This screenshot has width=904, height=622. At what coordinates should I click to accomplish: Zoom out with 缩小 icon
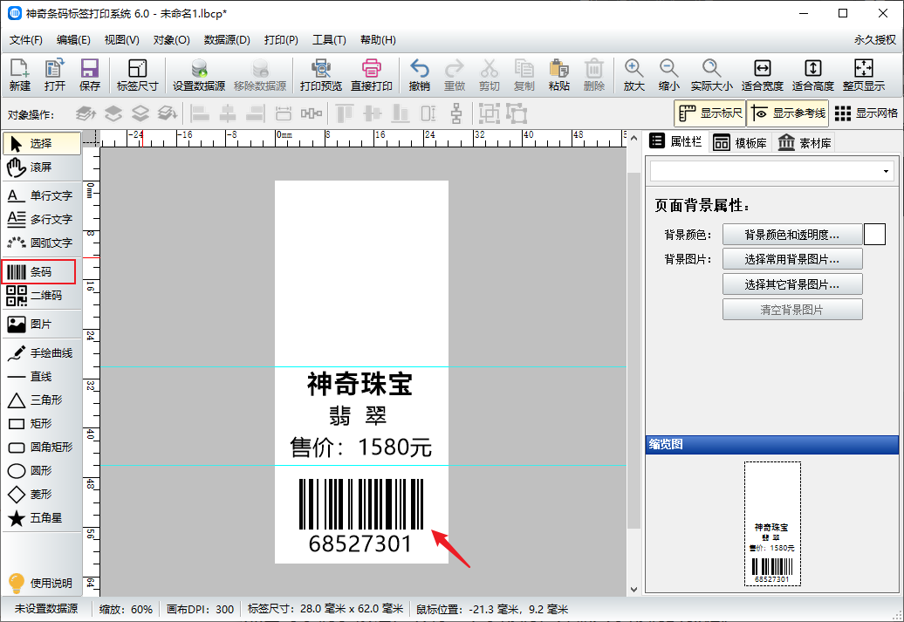pyautogui.click(x=668, y=75)
